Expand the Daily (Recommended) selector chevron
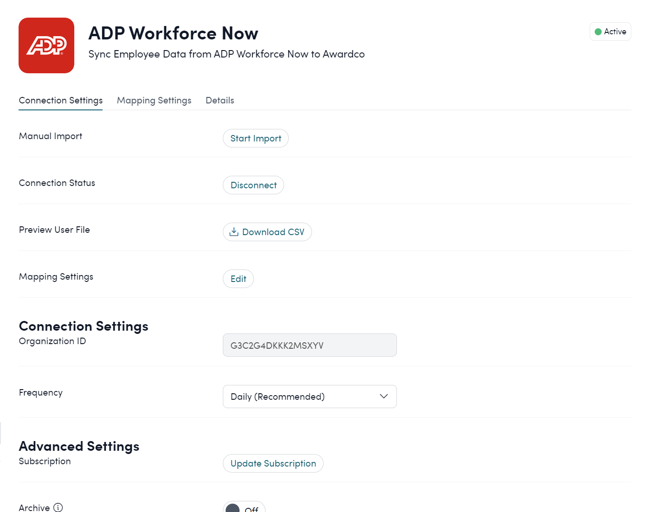The height and width of the screenshot is (512, 649). (383, 397)
